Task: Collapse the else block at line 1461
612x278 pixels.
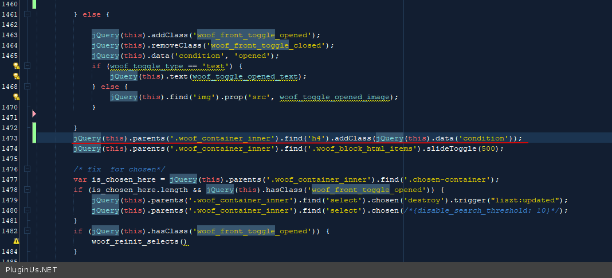Action: tap(27, 14)
